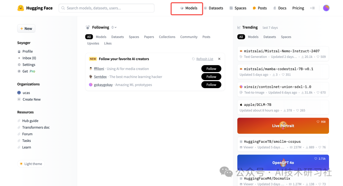Click the Settings gear icon in sidebar

19,65
